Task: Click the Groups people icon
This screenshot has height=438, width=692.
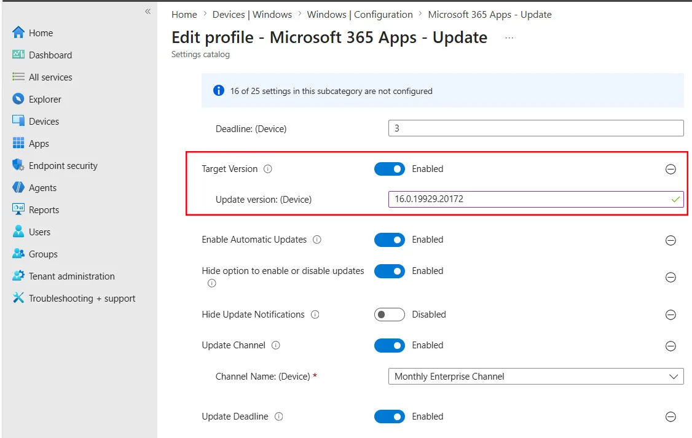Action: point(18,254)
